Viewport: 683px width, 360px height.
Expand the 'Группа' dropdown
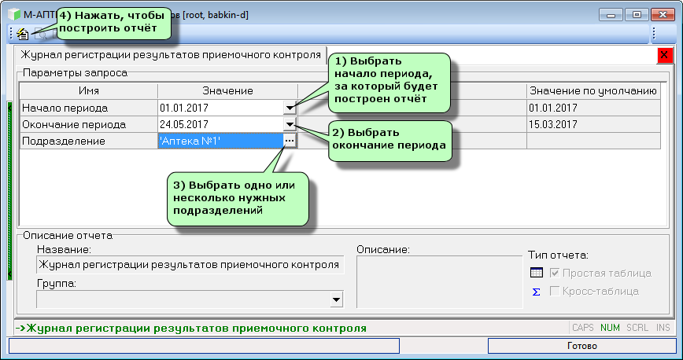coord(336,299)
